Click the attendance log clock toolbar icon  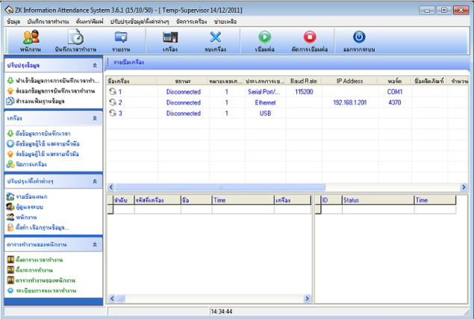point(75,39)
